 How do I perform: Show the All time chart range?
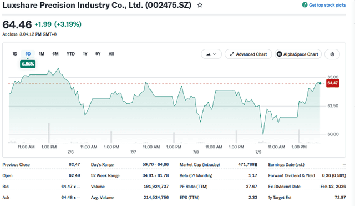(x=111, y=54)
